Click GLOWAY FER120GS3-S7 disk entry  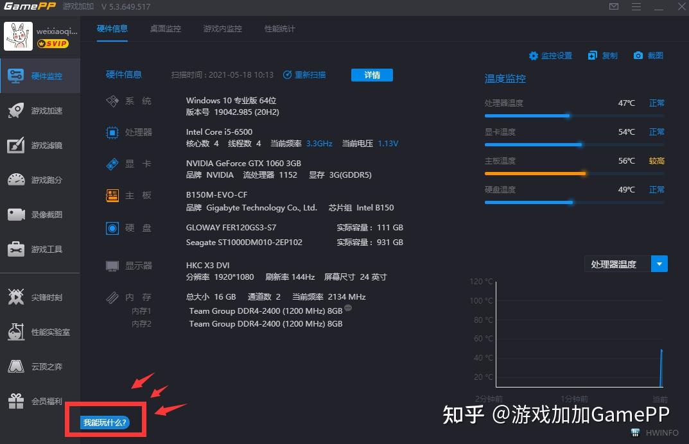[231, 228]
